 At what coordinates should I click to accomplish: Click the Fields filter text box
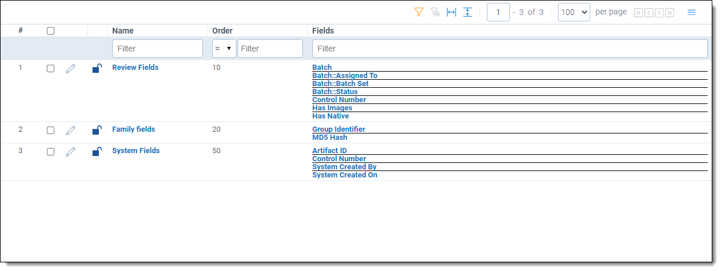(509, 49)
